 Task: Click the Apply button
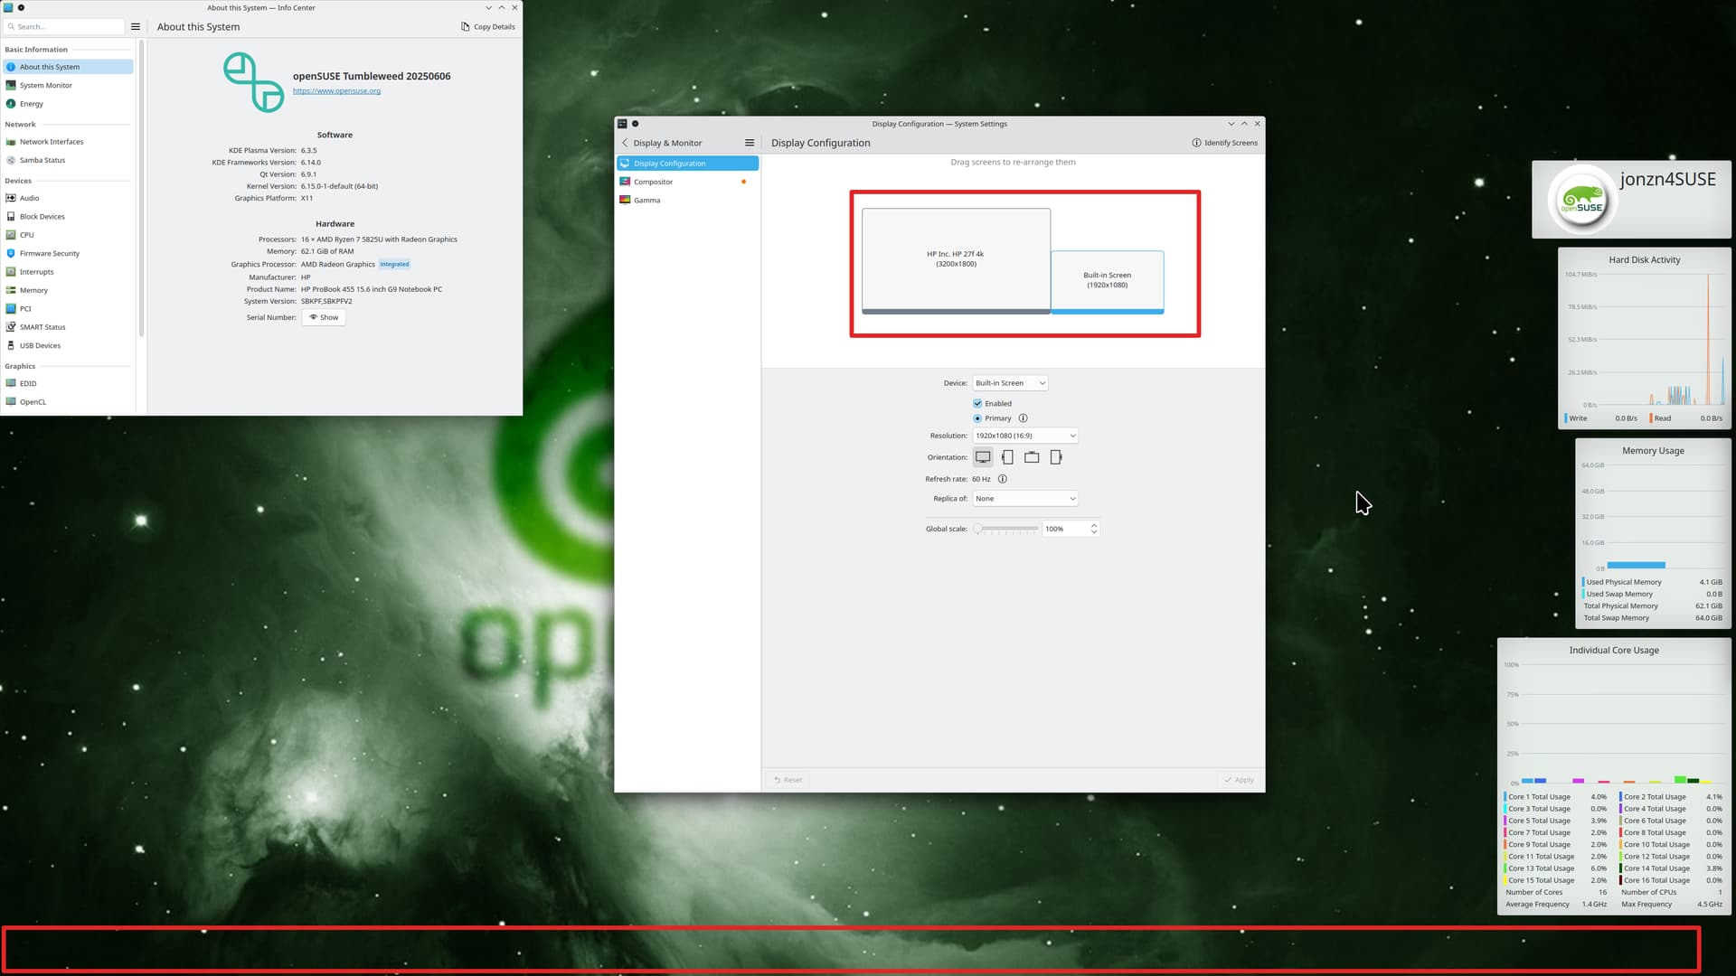[x=1239, y=780]
